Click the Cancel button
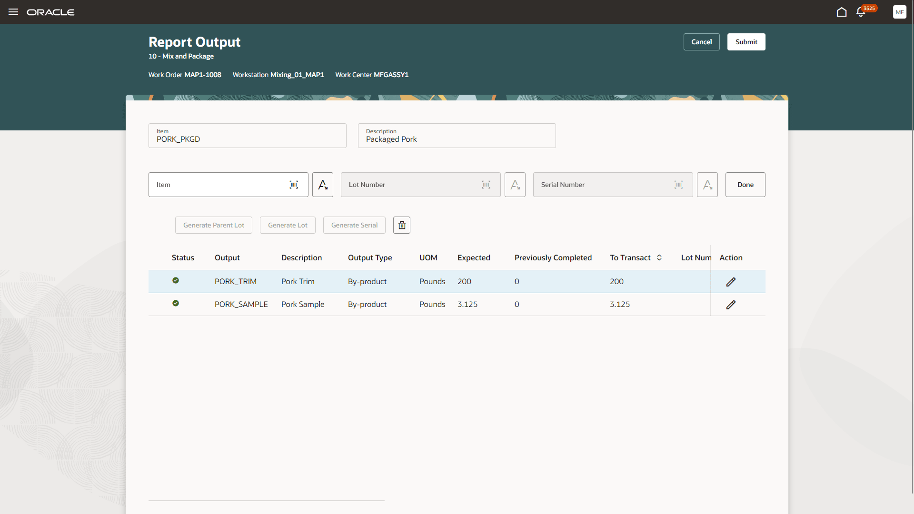The image size is (914, 514). point(701,42)
